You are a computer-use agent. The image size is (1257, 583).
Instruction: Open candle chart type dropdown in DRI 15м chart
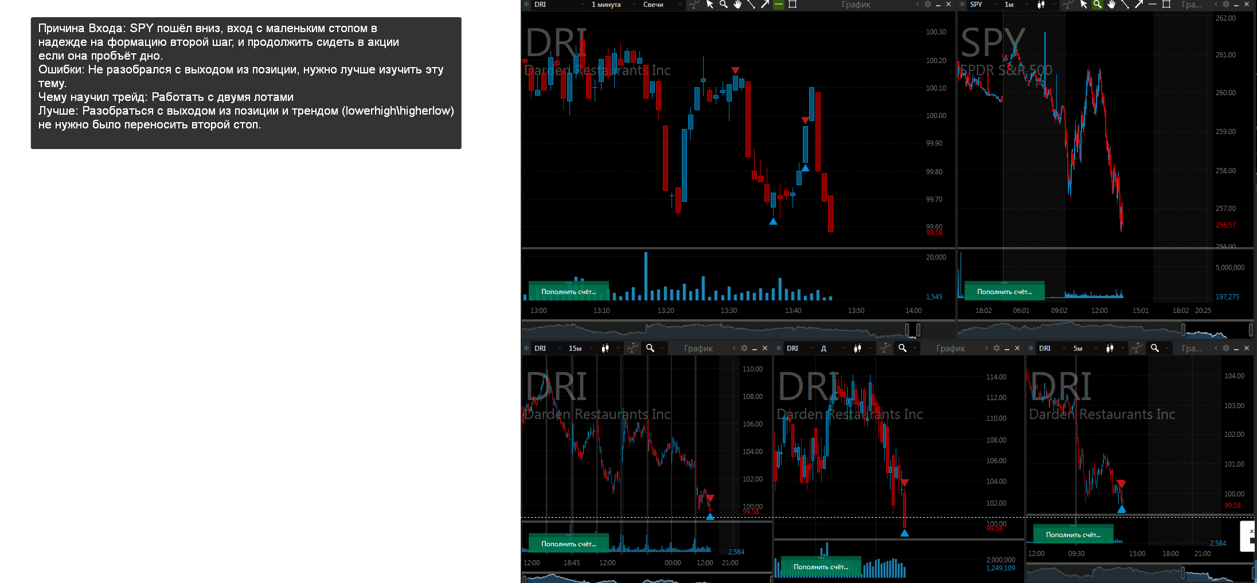pos(610,348)
